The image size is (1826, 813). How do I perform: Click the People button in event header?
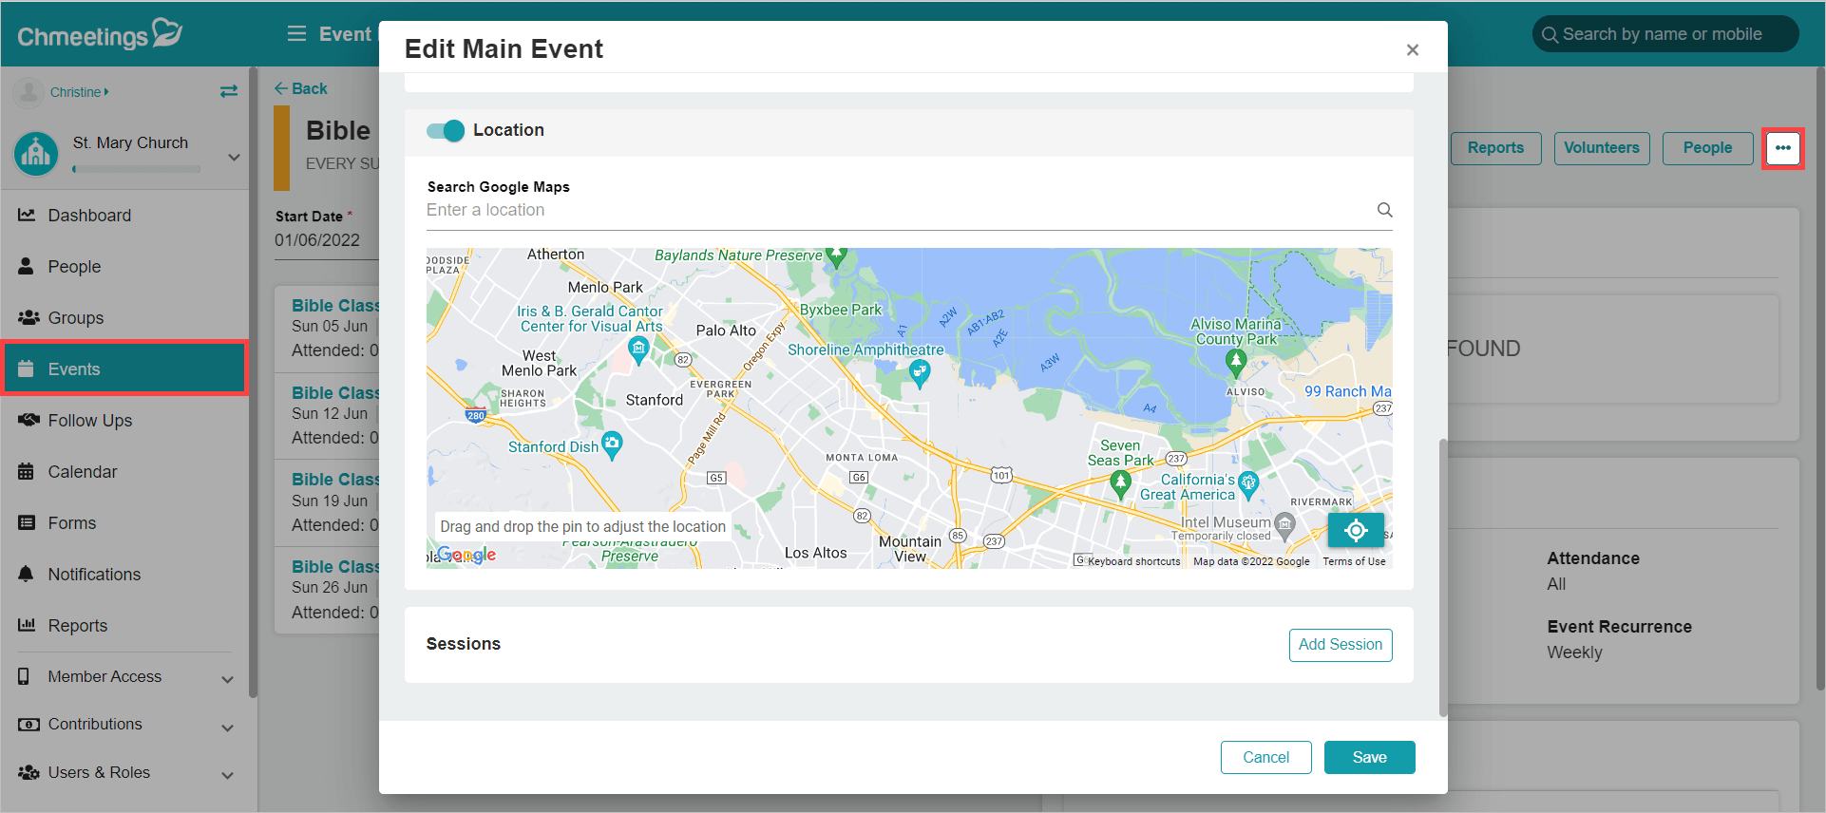[x=1707, y=148]
